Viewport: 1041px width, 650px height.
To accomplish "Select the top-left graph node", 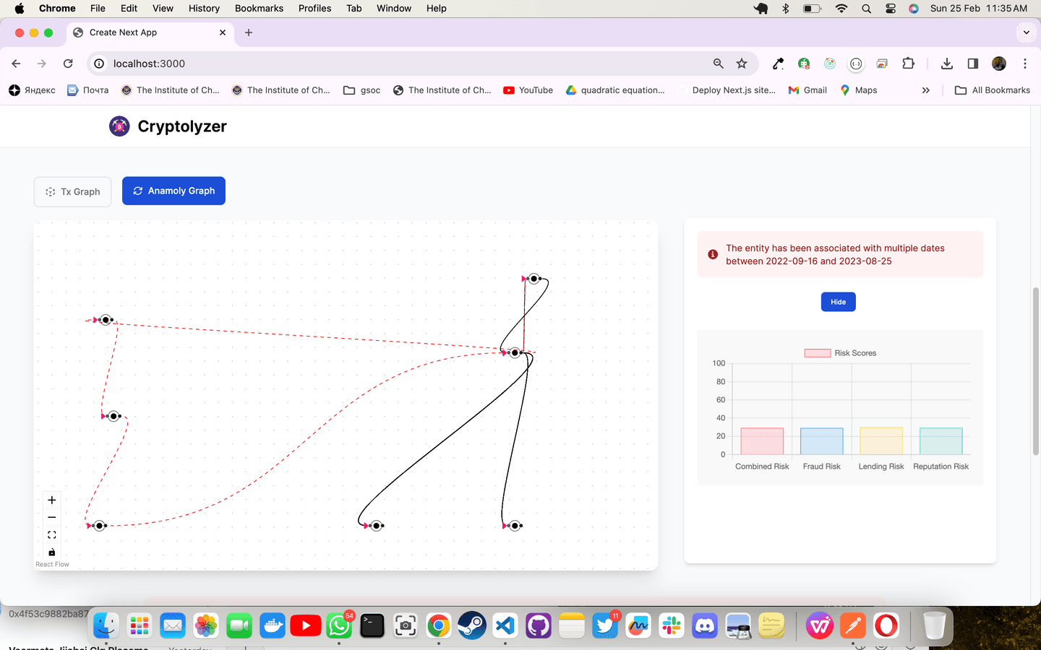I will click(106, 320).
